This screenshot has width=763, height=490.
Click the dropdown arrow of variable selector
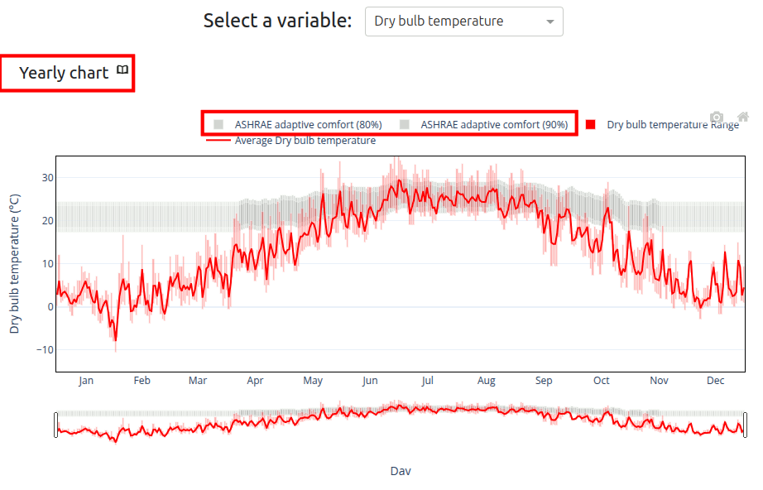pos(550,22)
